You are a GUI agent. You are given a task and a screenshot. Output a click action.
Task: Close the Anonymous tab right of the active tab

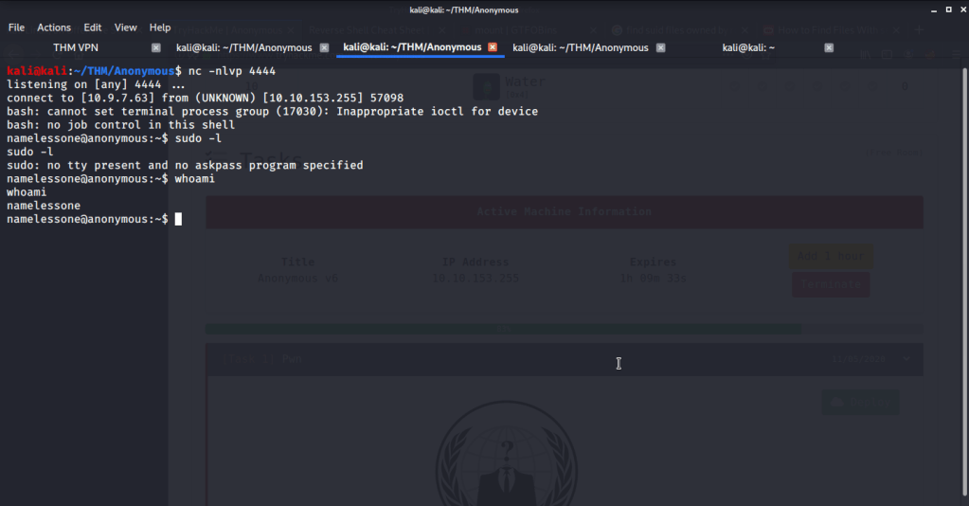click(660, 47)
